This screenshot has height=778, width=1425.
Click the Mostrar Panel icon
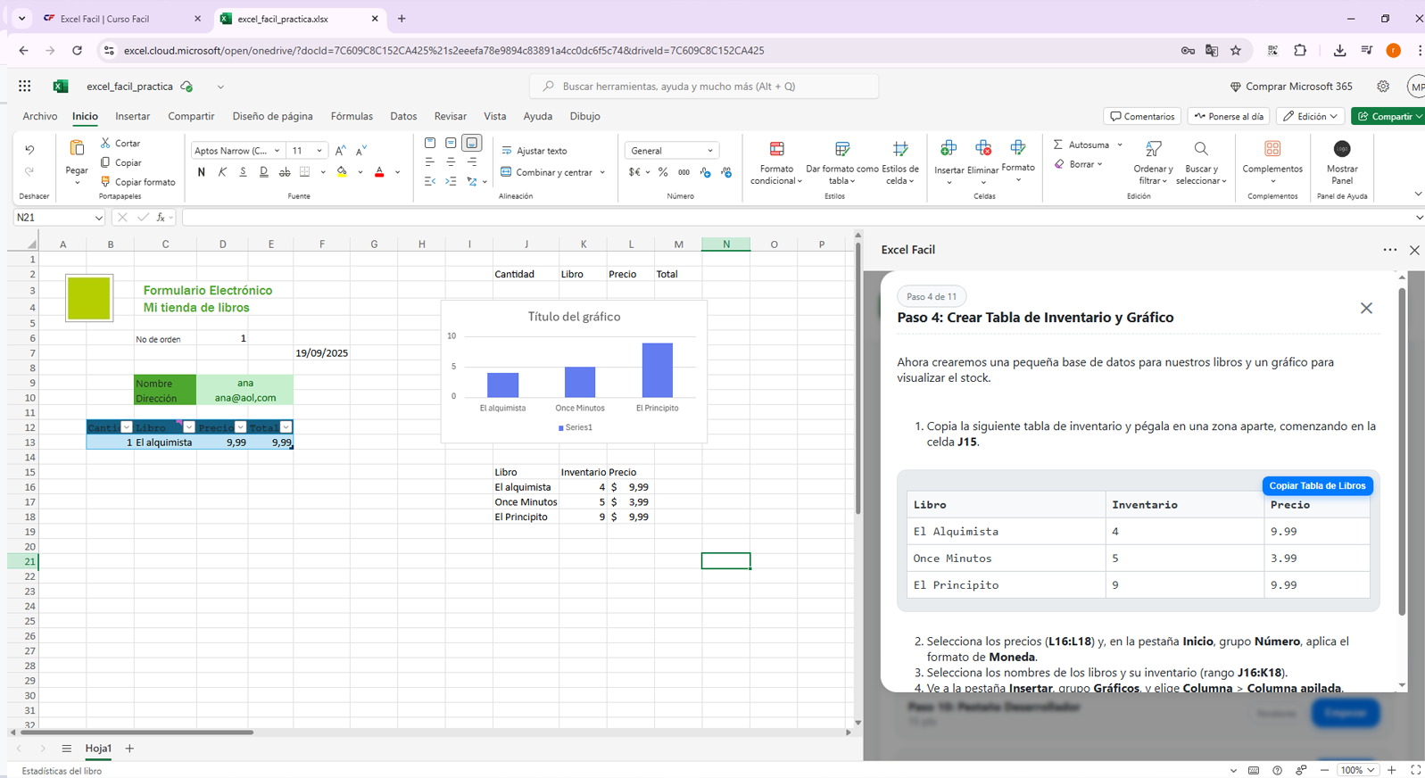[x=1342, y=148]
